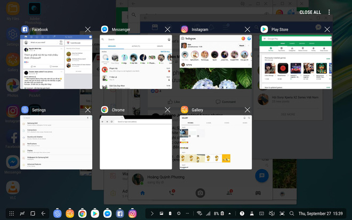Screen dimensions: 352x220
Task: Select the Facebook app preview thumbnail
Action: (x=56, y=62)
